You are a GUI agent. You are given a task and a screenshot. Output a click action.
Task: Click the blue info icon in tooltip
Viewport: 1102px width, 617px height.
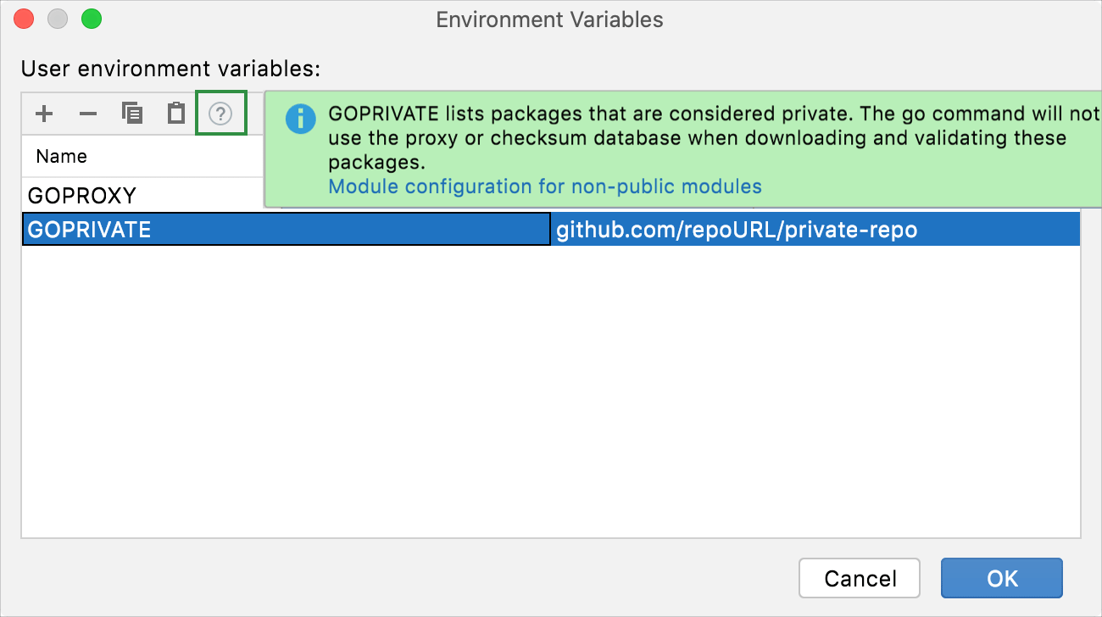click(301, 120)
